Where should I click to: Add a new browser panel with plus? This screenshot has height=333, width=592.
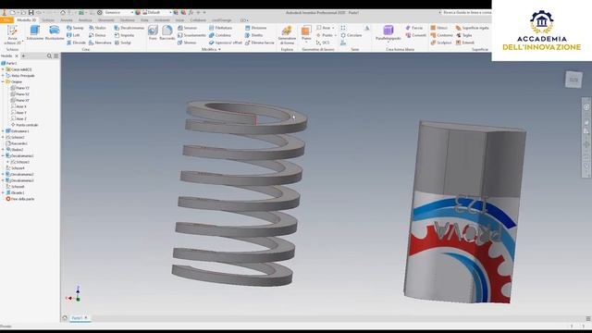click(x=23, y=55)
